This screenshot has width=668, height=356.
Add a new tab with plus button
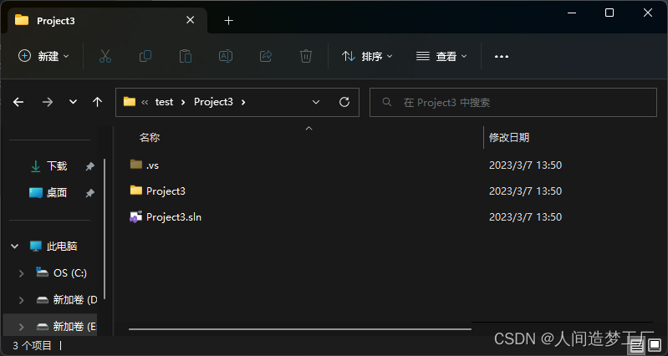coord(229,20)
